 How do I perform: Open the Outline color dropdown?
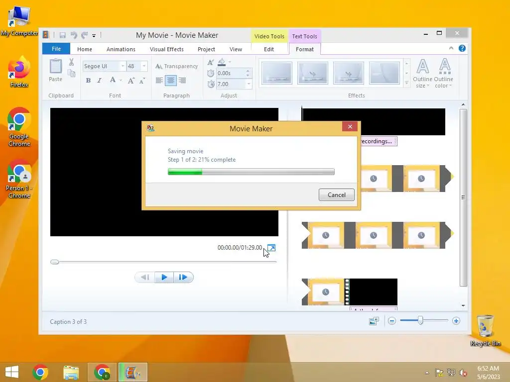click(444, 73)
